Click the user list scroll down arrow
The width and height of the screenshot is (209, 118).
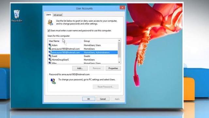(x=119, y=62)
